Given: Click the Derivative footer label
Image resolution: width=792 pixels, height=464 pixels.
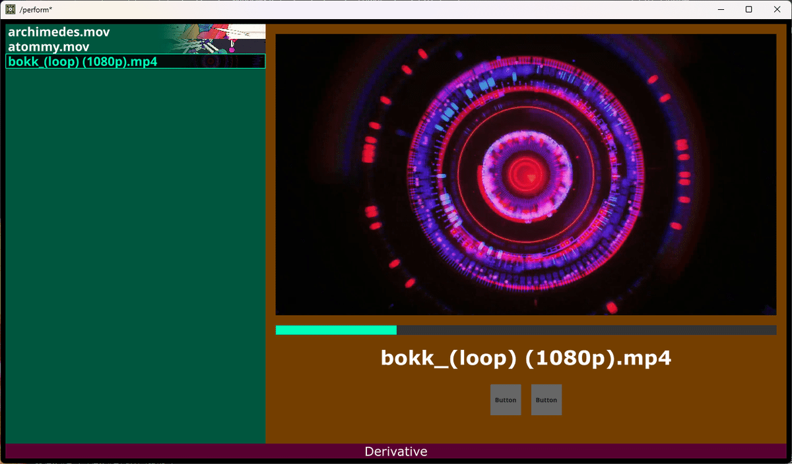Looking at the screenshot, I should point(396,451).
